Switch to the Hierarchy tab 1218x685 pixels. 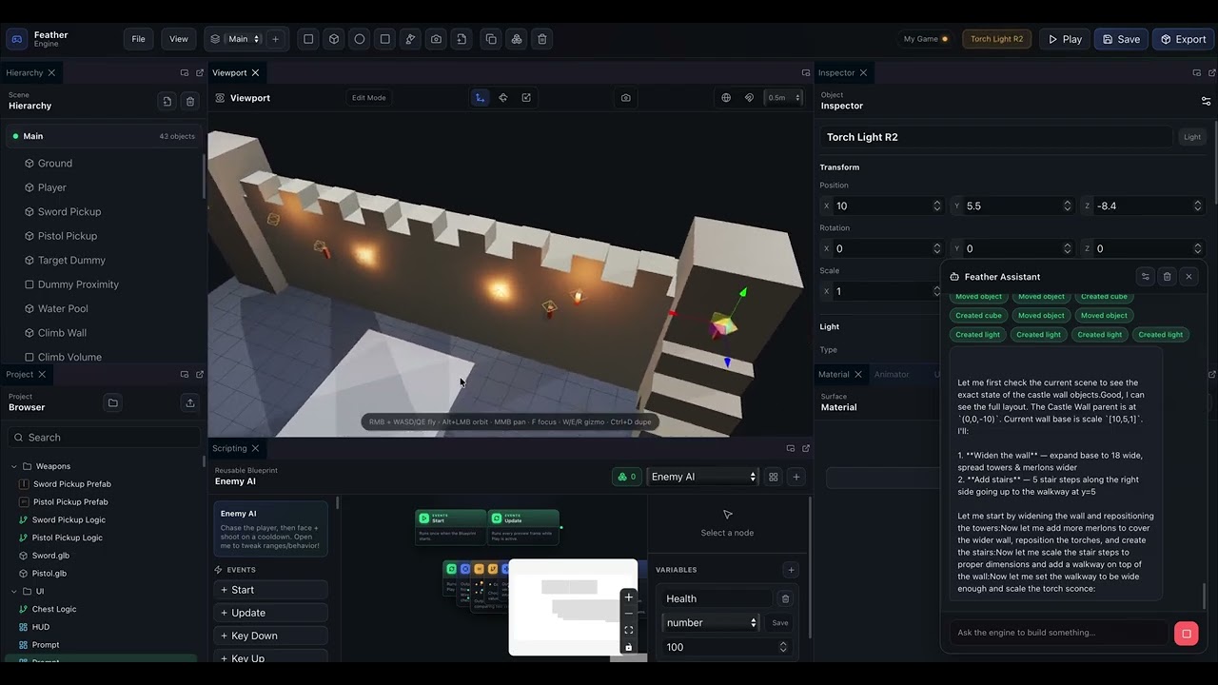click(25, 72)
